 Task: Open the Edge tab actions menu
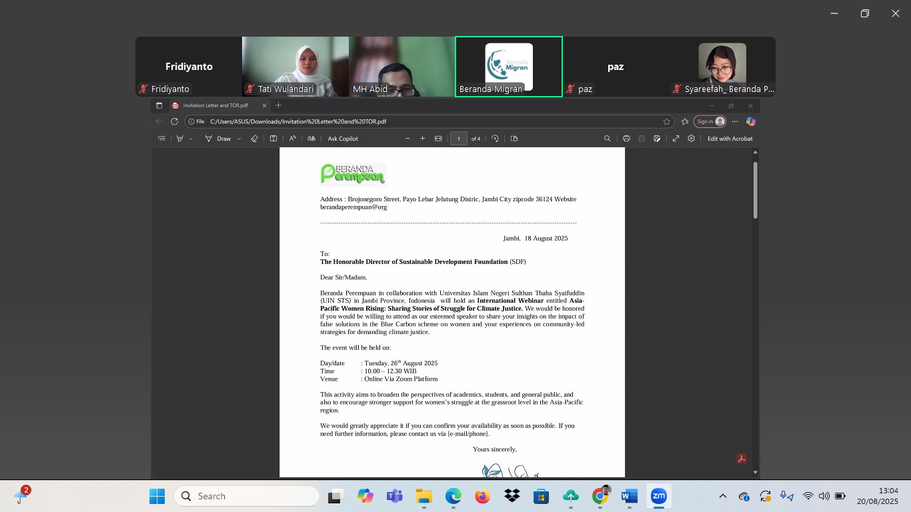(159, 105)
